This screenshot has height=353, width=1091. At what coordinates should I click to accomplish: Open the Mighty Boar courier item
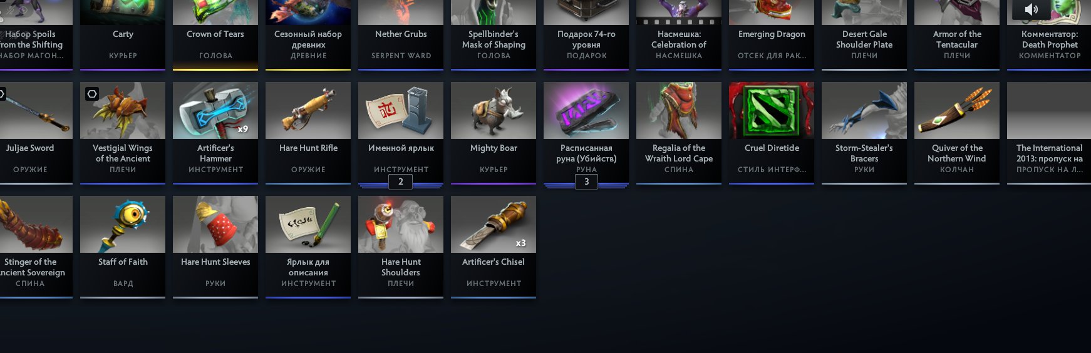494,133
